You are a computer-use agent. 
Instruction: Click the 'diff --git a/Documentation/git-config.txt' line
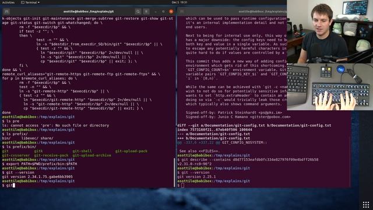click(254, 125)
